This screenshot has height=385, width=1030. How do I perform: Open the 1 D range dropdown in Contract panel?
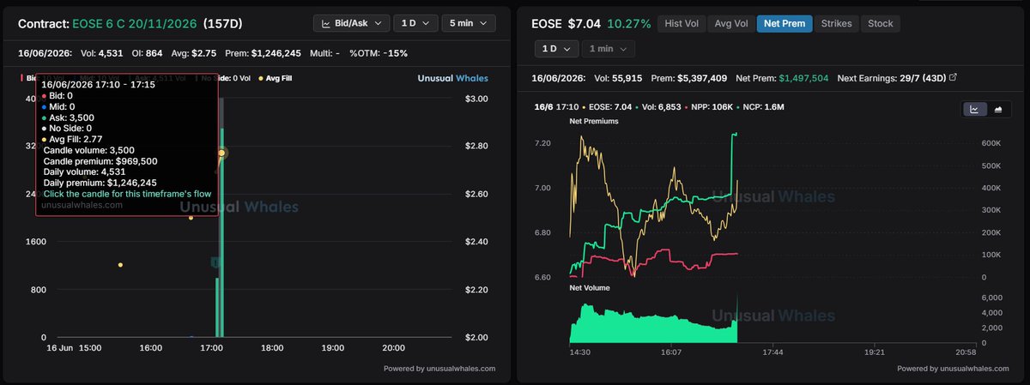coord(416,23)
